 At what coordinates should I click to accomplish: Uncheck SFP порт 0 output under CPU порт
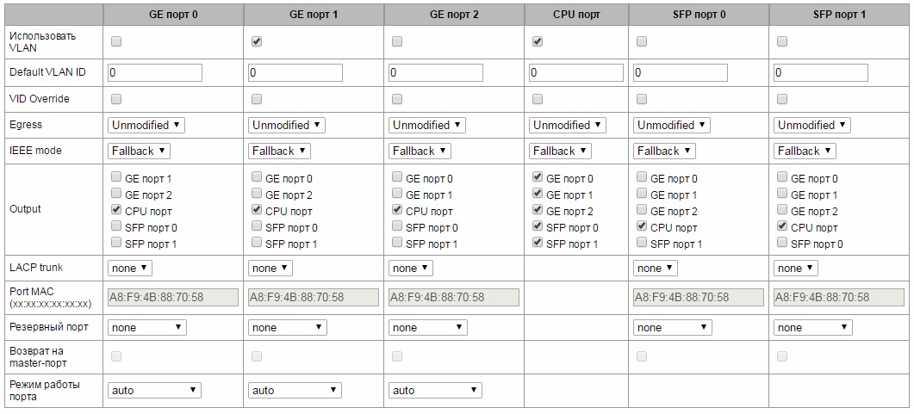pos(538,226)
